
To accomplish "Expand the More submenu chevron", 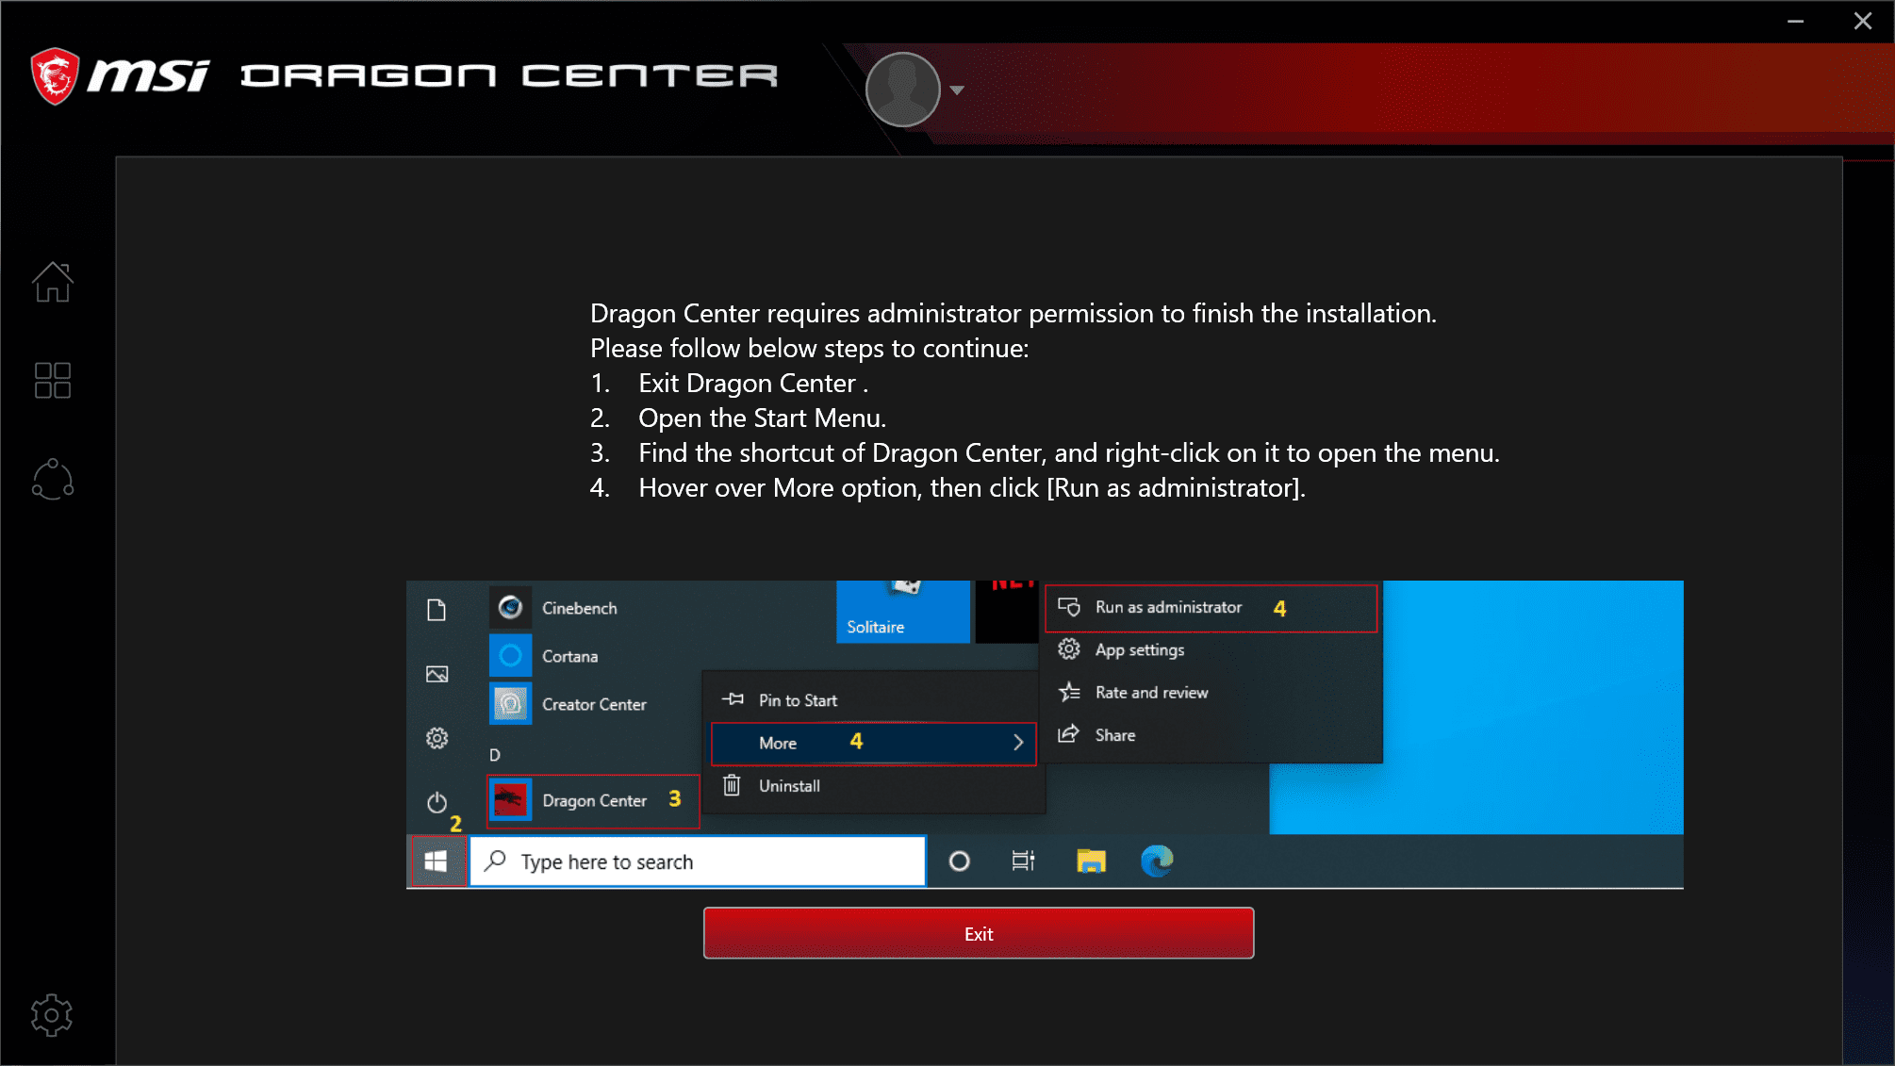I will (1018, 743).
